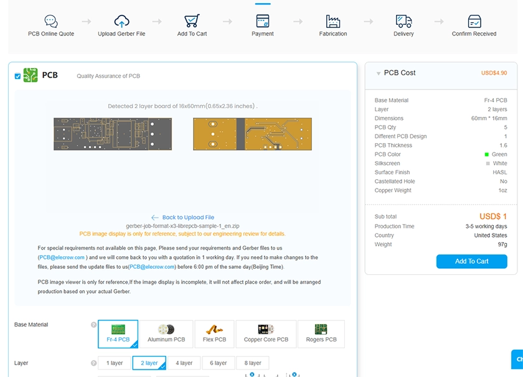523x377 pixels.
Task: Click the blue Add To Cart button
Action: coord(472,261)
